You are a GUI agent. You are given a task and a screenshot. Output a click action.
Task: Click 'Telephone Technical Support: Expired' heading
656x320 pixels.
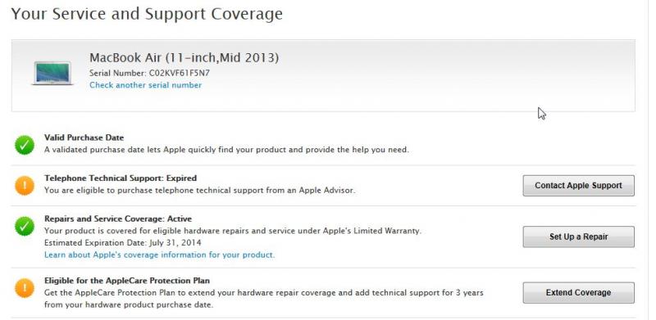(x=121, y=178)
